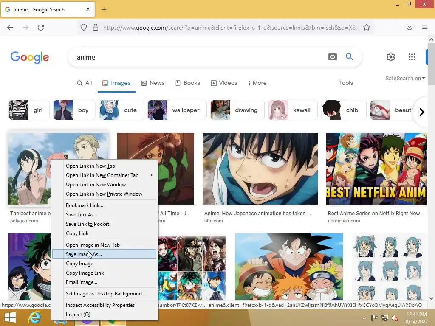435x326 pixels.
Task: Choose Save Link to Pocket
Action: [105, 224]
